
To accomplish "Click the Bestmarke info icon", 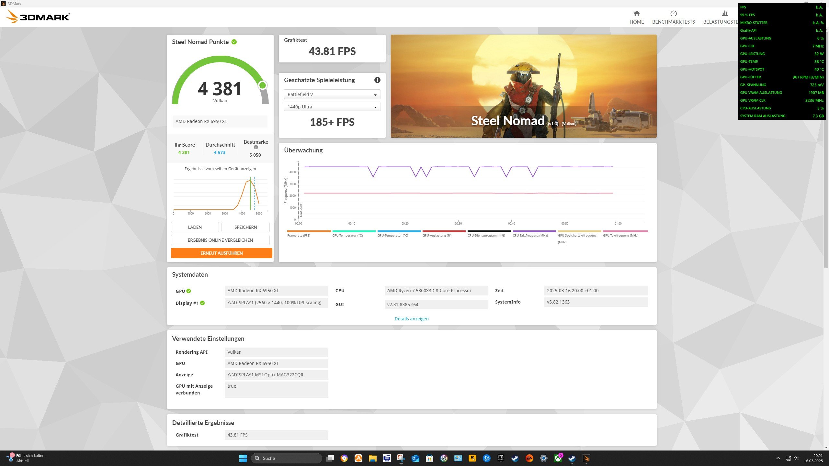I will (256, 147).
